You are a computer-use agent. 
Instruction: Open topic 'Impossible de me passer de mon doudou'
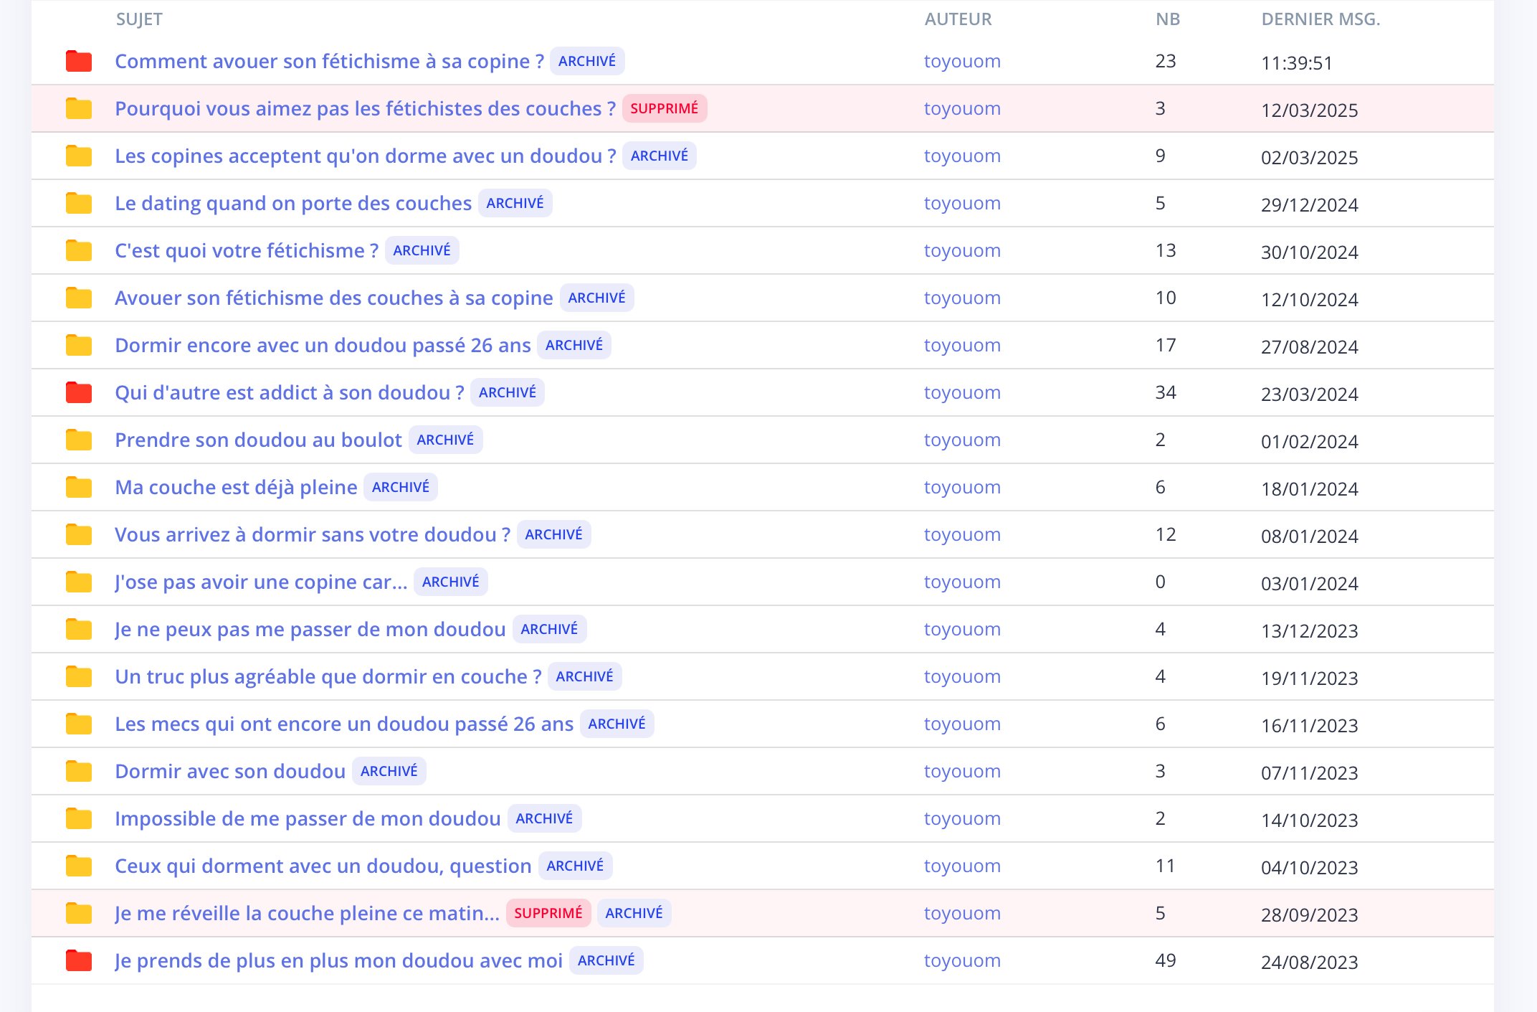[x=308, y=819]
